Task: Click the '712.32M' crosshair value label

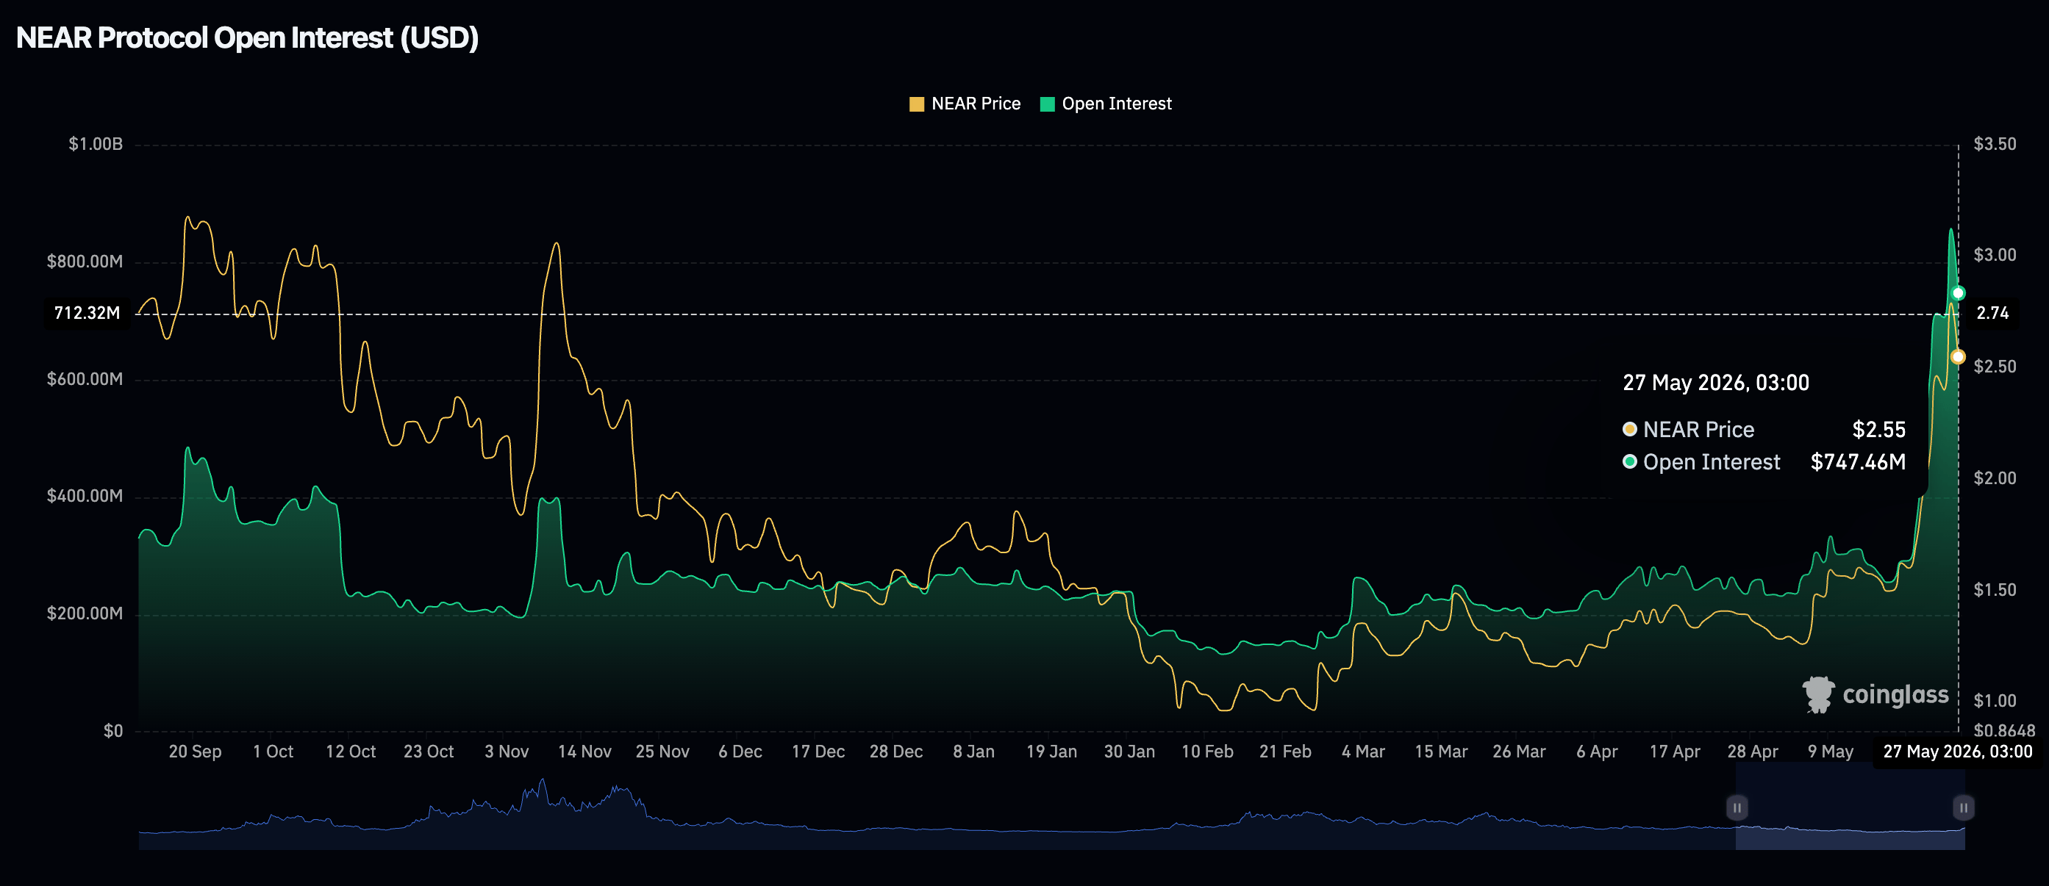Action: coord(87,313)
